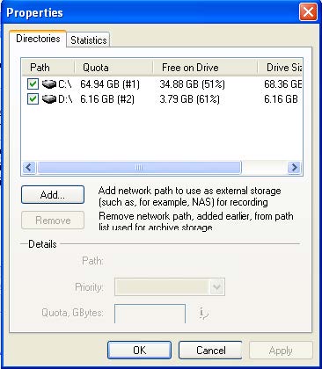Click the C:\ drive icon

pos(49,84)
